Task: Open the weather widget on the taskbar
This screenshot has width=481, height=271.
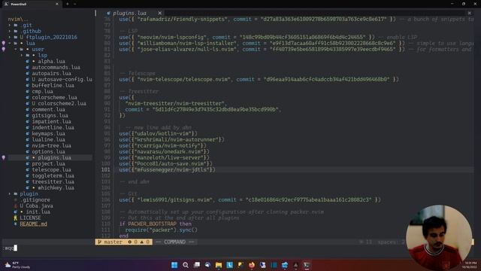Action: (18, 265)
